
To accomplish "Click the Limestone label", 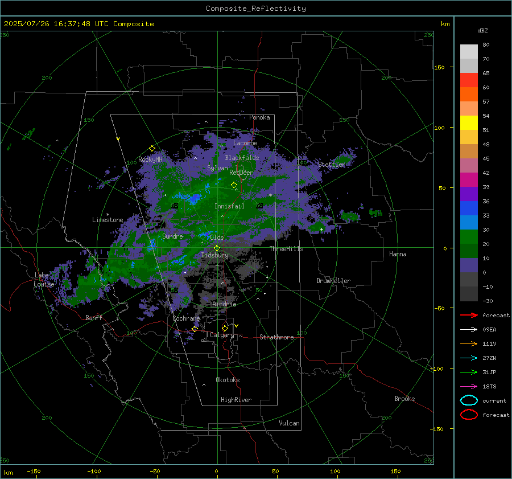I will 108,220.
